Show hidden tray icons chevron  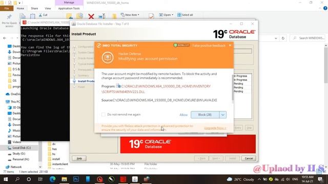pos(259,179)
